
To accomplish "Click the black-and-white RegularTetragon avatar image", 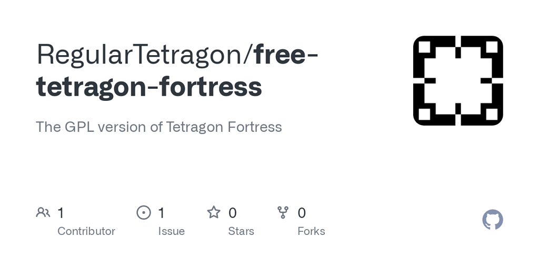I will (x=458, y=80).
